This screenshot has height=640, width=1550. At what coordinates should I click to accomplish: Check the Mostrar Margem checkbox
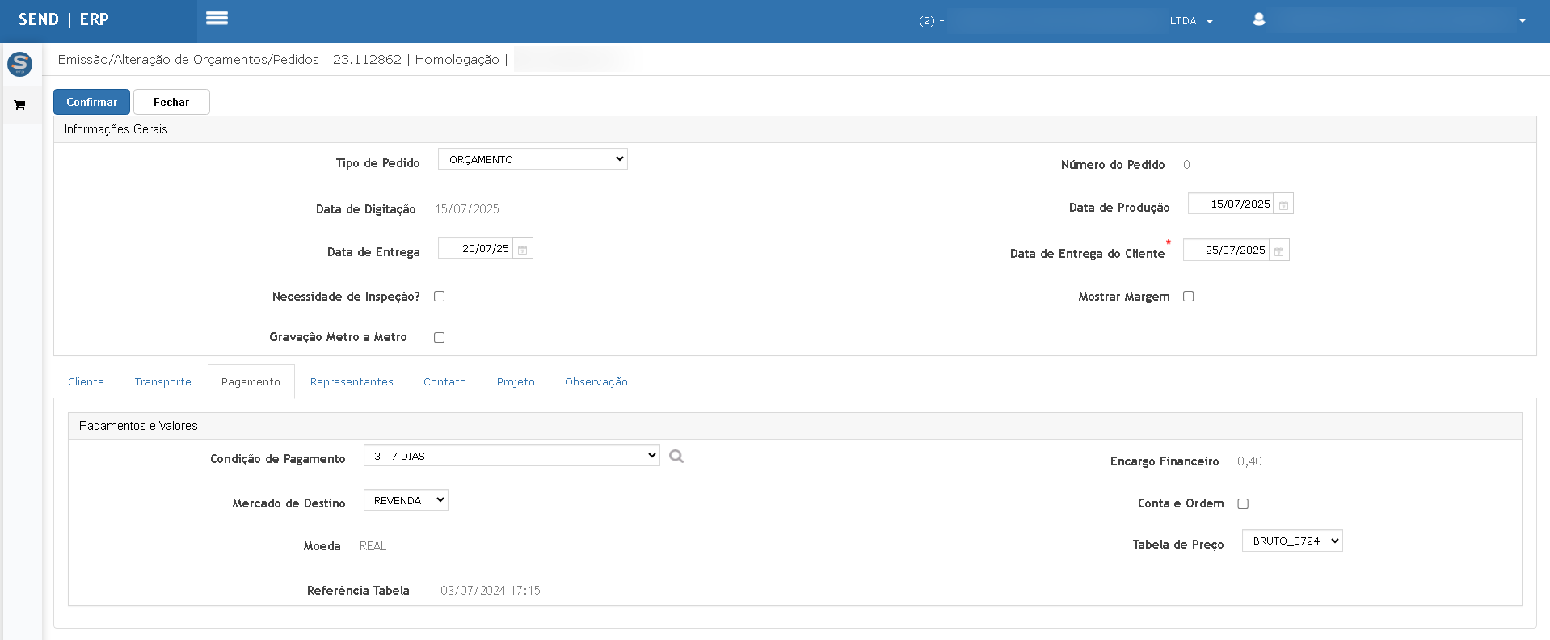tap(1189, 297)
